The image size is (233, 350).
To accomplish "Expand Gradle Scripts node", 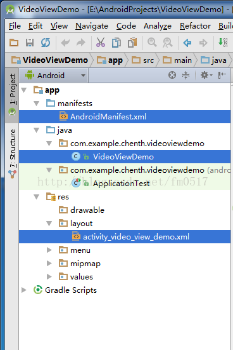I will (x=24, y=290).
